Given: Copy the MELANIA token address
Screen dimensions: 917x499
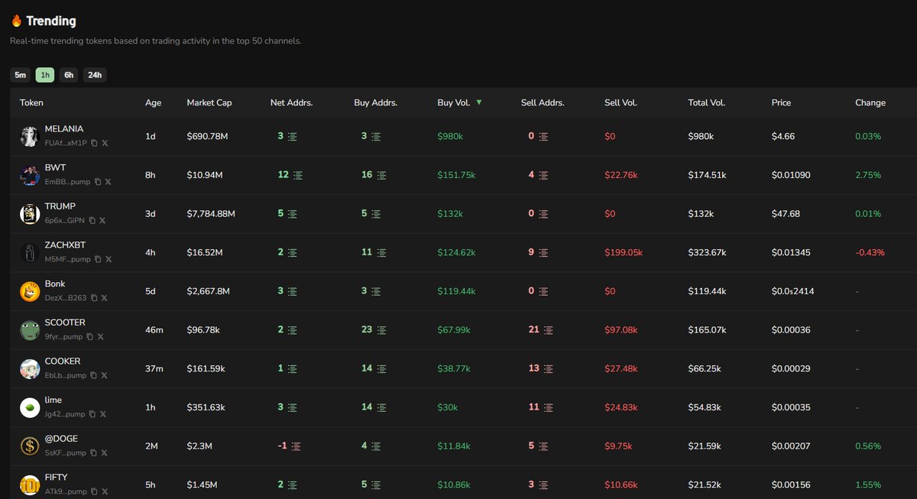Looking at the screenshot, I should tap(94, 143).
